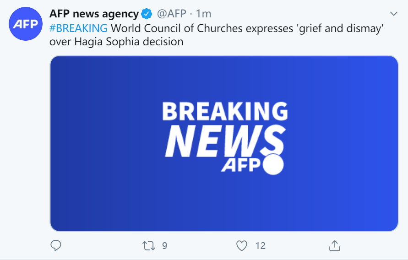The height and width of the screenshot is (260, 408).
Task: Like the AFP breaking news tweet
Action: coord(242,246)
